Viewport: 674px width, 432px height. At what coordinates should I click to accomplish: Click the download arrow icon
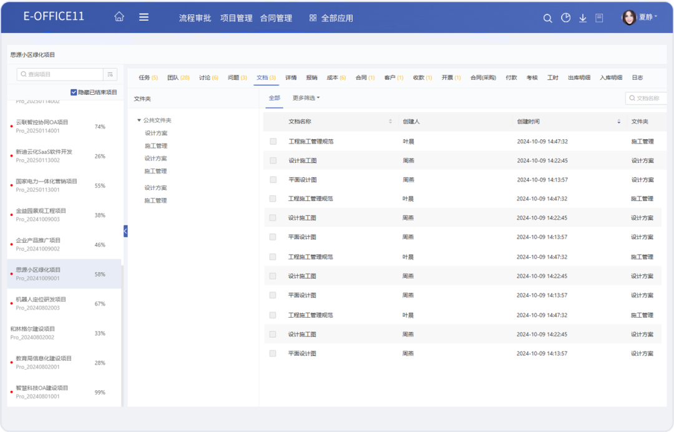pyautogui.click(x=583, y=18)
